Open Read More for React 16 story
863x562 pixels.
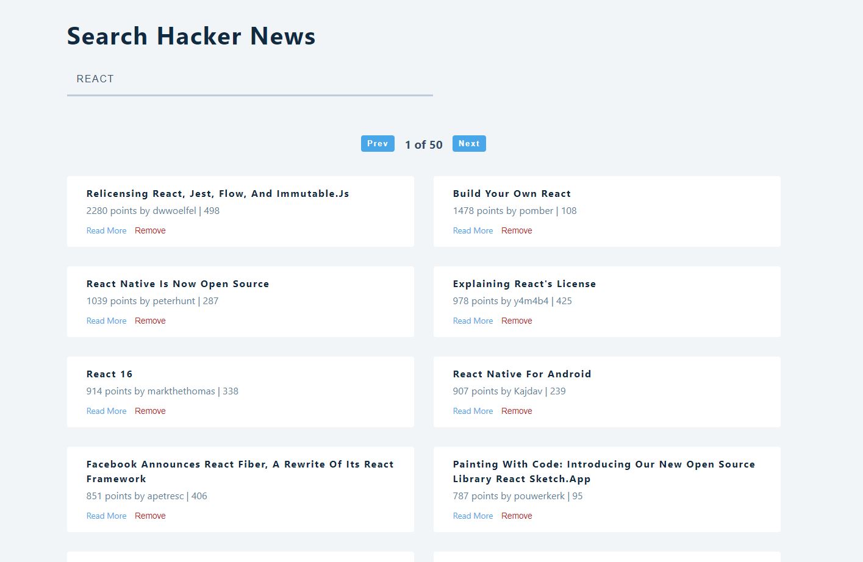[x=106, y=411]
